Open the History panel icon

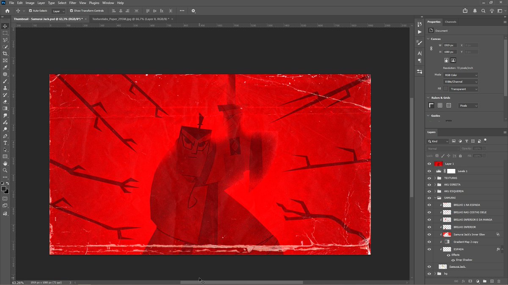click(420, 24)
